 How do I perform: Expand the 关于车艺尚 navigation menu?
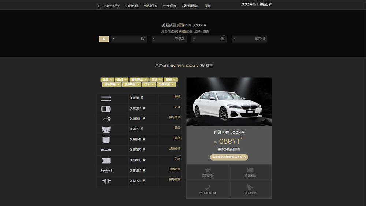click(112, 6)
